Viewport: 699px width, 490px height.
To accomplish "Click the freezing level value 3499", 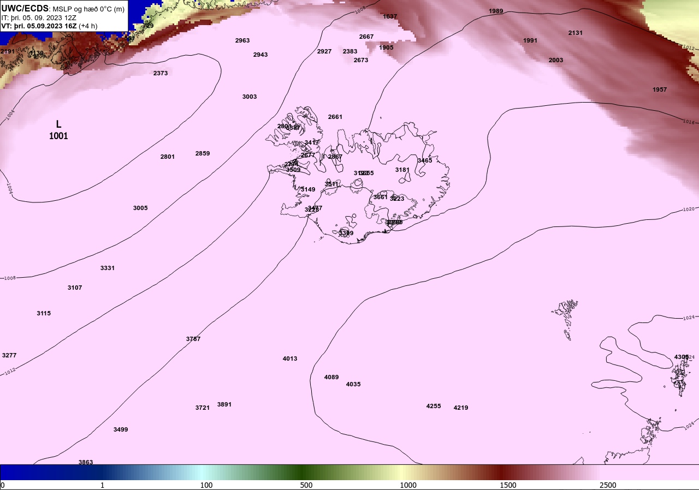I will 121,429.
